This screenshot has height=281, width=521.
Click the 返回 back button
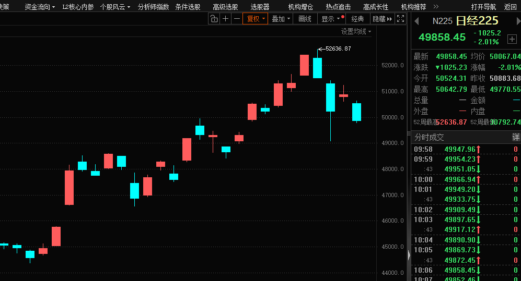[510, 7]
